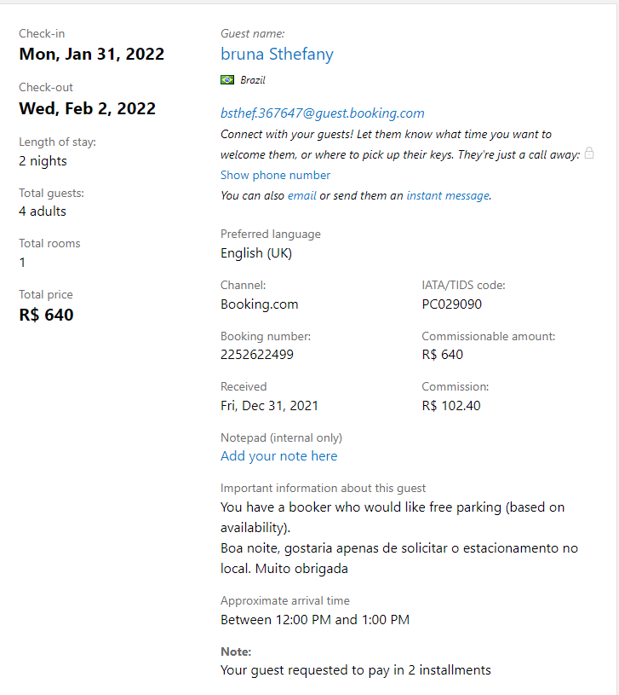
Task: Send the guest an instant message
Action: click(x=448, y=195)
